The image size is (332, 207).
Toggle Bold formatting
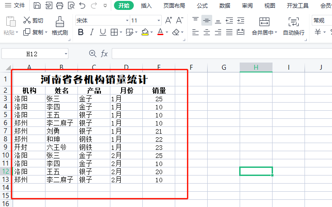tap(81, 32)
